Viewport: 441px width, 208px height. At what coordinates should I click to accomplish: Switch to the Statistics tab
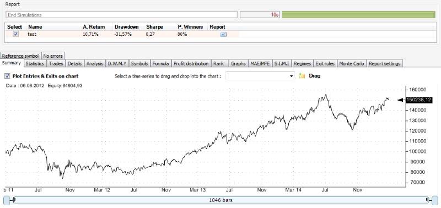(x=35, y=64)
